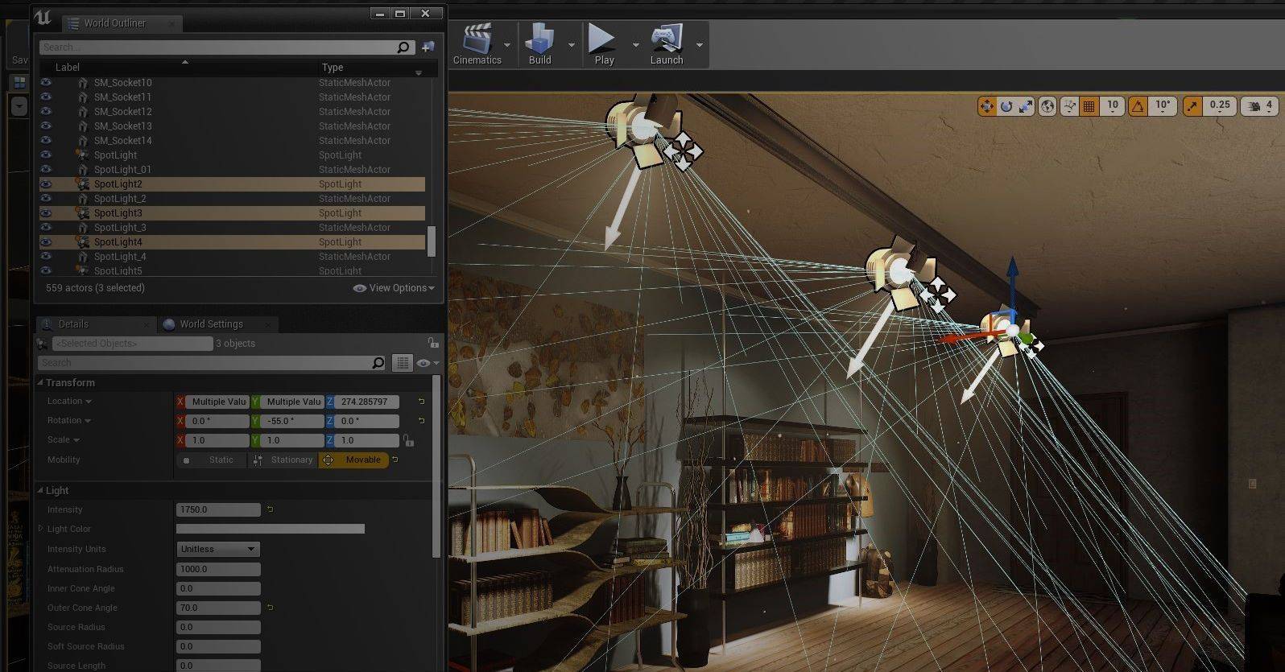Click the Light Color swatch bar
Viewport: 1285px width, 672px height.
(270, 529)
